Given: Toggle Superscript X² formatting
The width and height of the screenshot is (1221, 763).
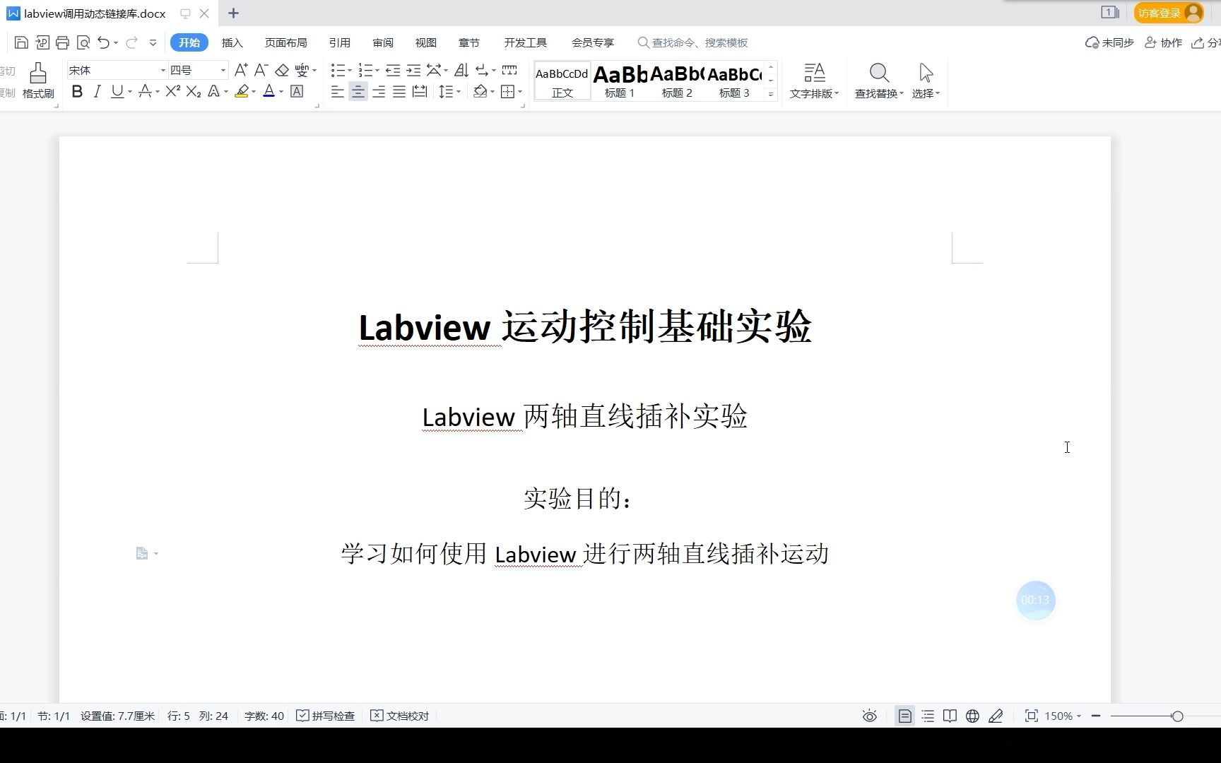Looking at the screenshot, I should [173, 91].
